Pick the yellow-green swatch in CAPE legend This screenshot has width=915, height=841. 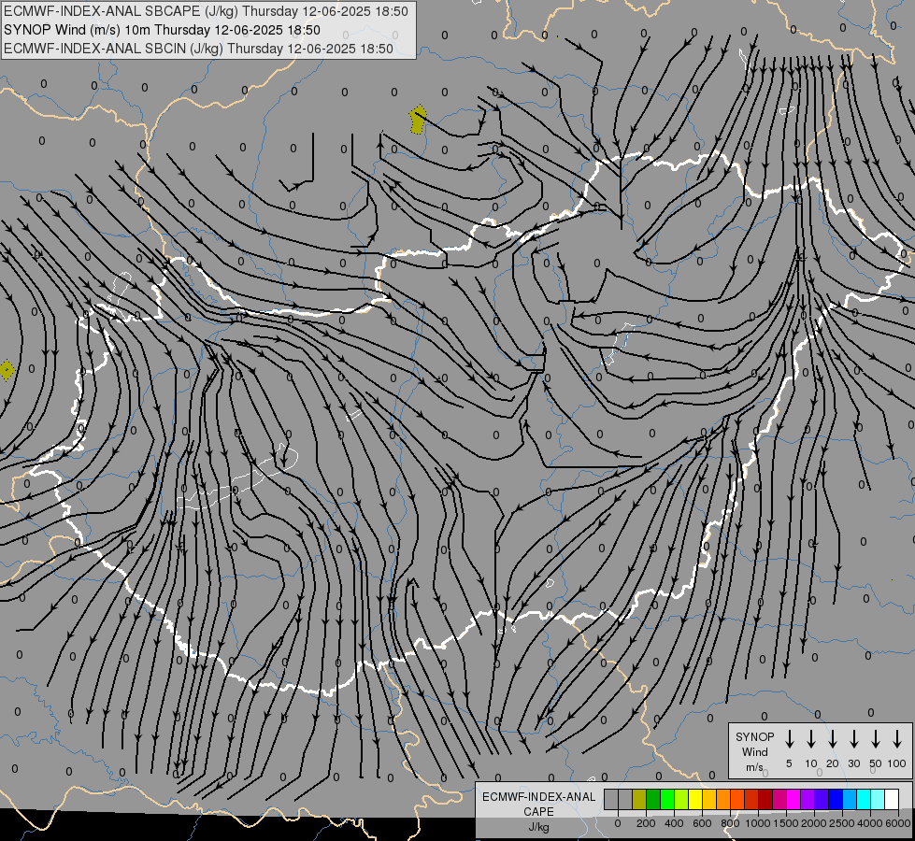pyautogui.click(x=681, y=799)
